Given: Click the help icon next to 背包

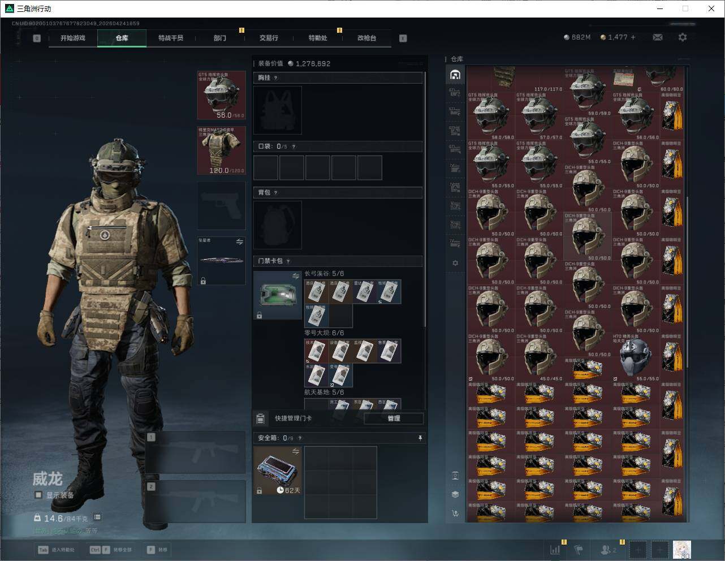Looking at the screenshot, I should [275, 193].
